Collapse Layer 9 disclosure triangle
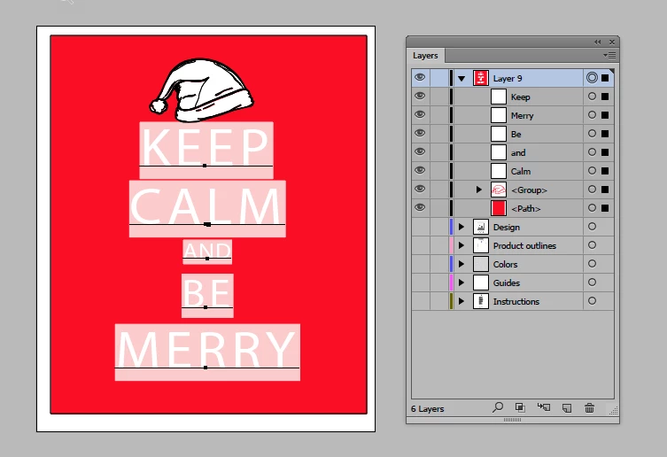Screen dimensions: 667x457 pyautogui.click(x=461, y=79)
